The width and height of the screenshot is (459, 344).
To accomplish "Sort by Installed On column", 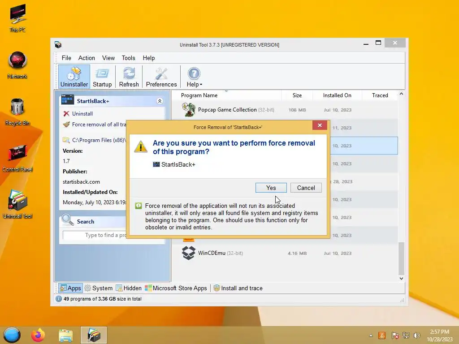I will pos(337,95).
